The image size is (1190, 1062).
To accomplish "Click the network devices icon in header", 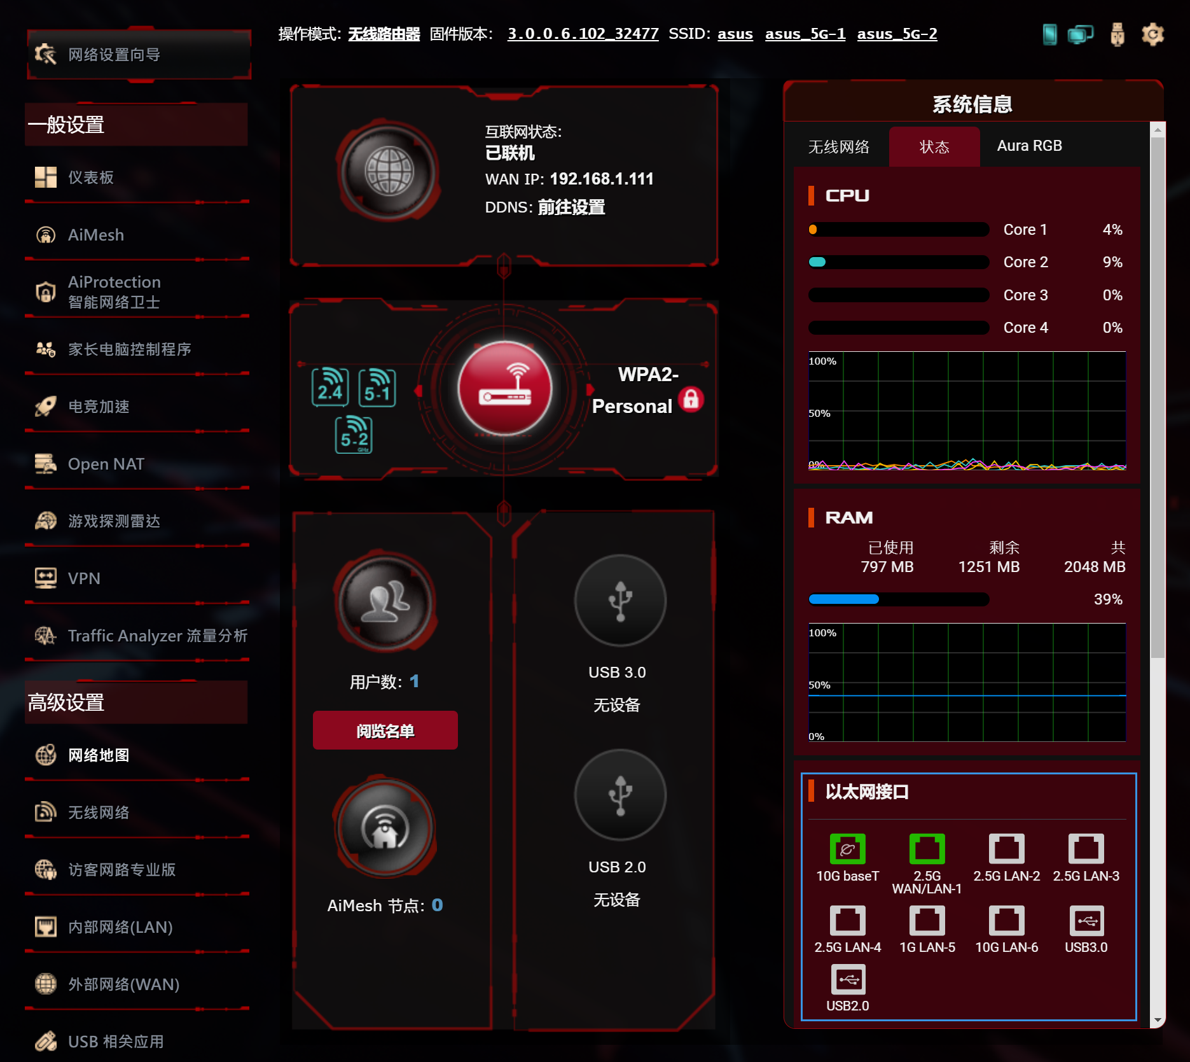I will [1081, 34].
